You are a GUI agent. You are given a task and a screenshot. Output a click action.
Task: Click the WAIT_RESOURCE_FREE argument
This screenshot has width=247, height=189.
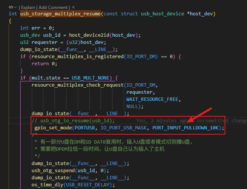coord(152,99)
